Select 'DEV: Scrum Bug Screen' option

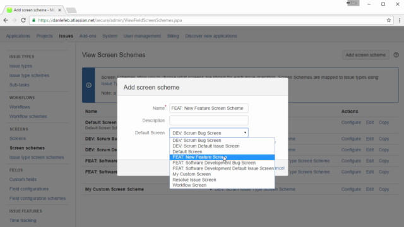point(222,140)
